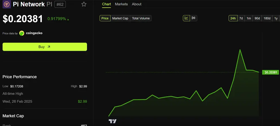
Task: Add Pi Network to favorites star
Action: pyautogui.click(x=84, y=4)
